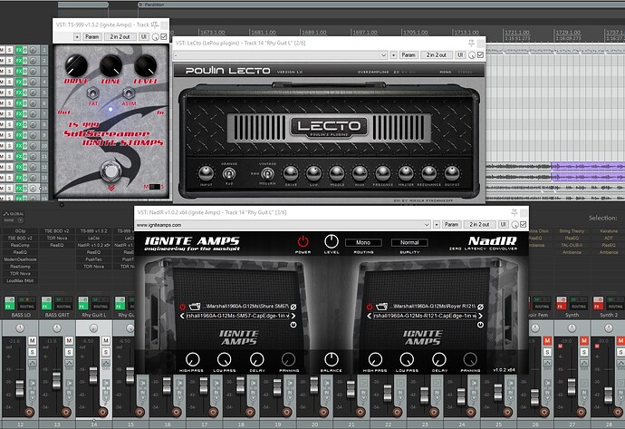Viewport: 625px width, 429px height.
Task: Toggle bypass checkbox in TS-999 window
Action: coord(163,36)
